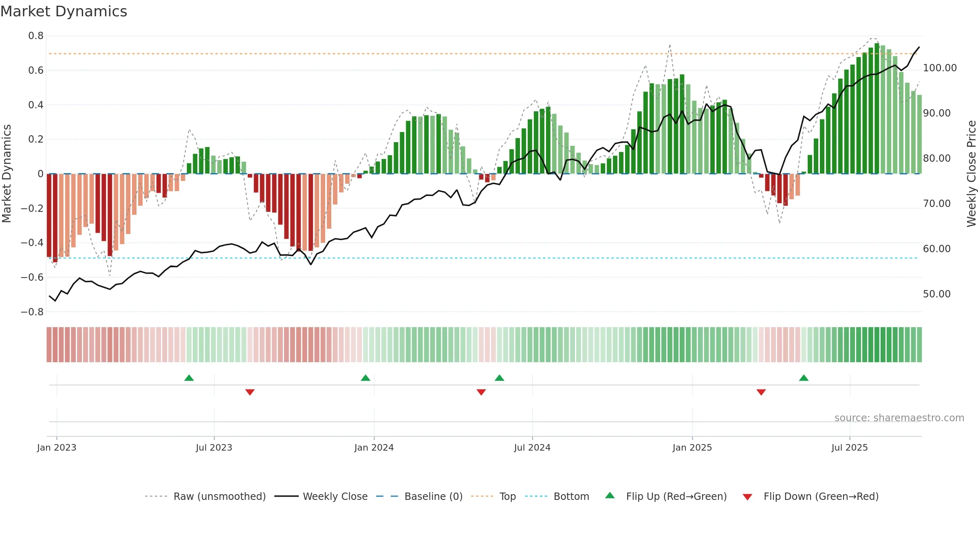The width and height of the screenshot is (978, 550).
Task: Click the red Flip Down legend triangle icon
Action: pyautogui.click(x=747, y=497)
